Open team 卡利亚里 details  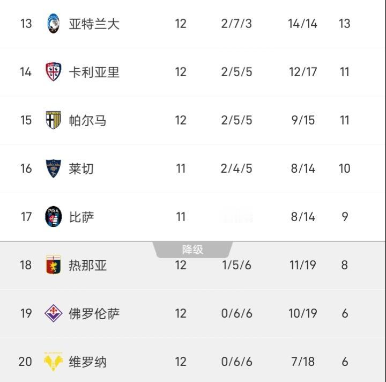click(94, 72)
